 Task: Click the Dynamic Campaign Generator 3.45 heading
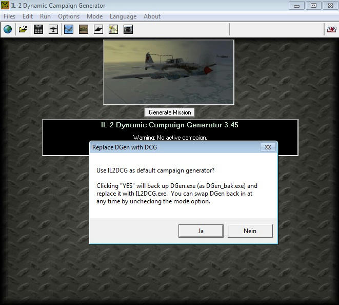170,125
